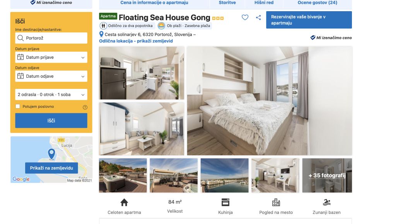The height and width of the screenshot is (224, 396).
Task: Click the share icon beside the title
Action: pos(258,17)
